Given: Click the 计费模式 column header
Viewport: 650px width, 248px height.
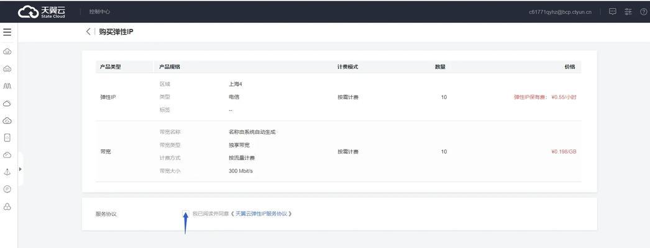Looking at the screenshot, I should (x=348, y=67).
